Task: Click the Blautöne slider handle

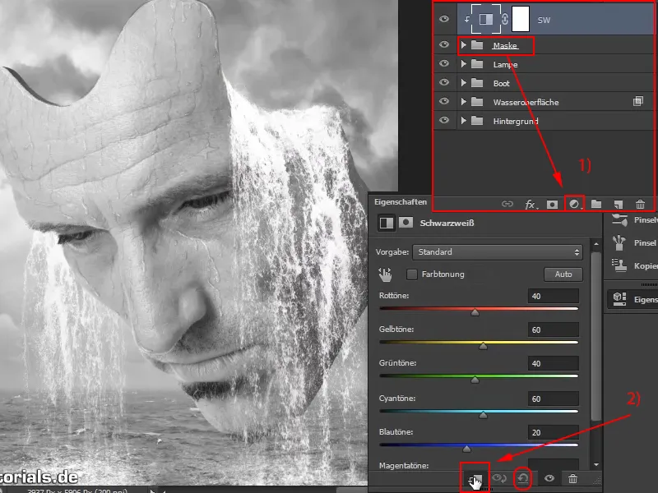Action: [466, 449]
